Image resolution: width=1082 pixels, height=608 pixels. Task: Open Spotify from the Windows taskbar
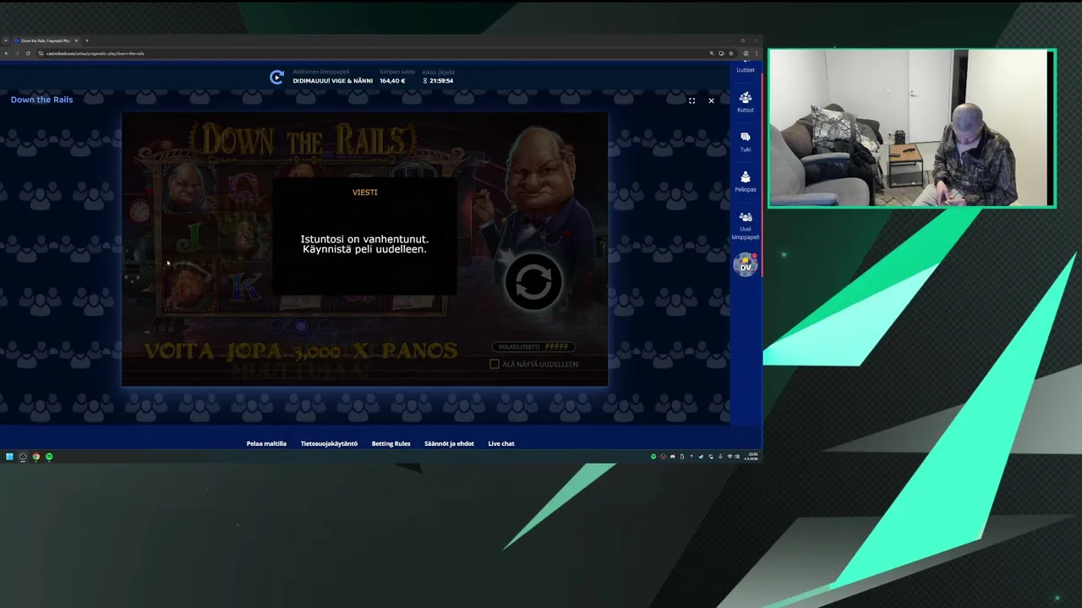pyautogui.click(x=49, y=457)
